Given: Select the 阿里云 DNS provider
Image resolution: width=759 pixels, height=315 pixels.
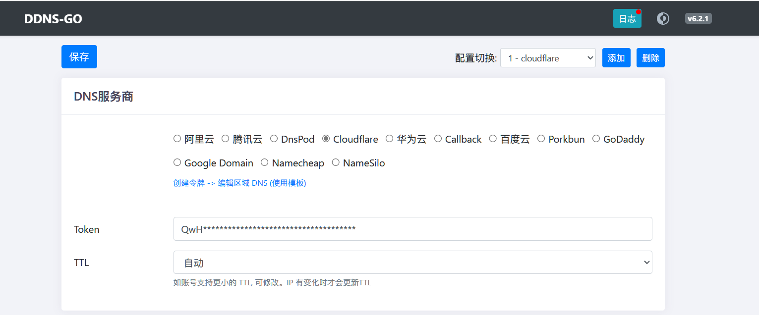Looking at the screenshot, I should click(x=177, y=139).
